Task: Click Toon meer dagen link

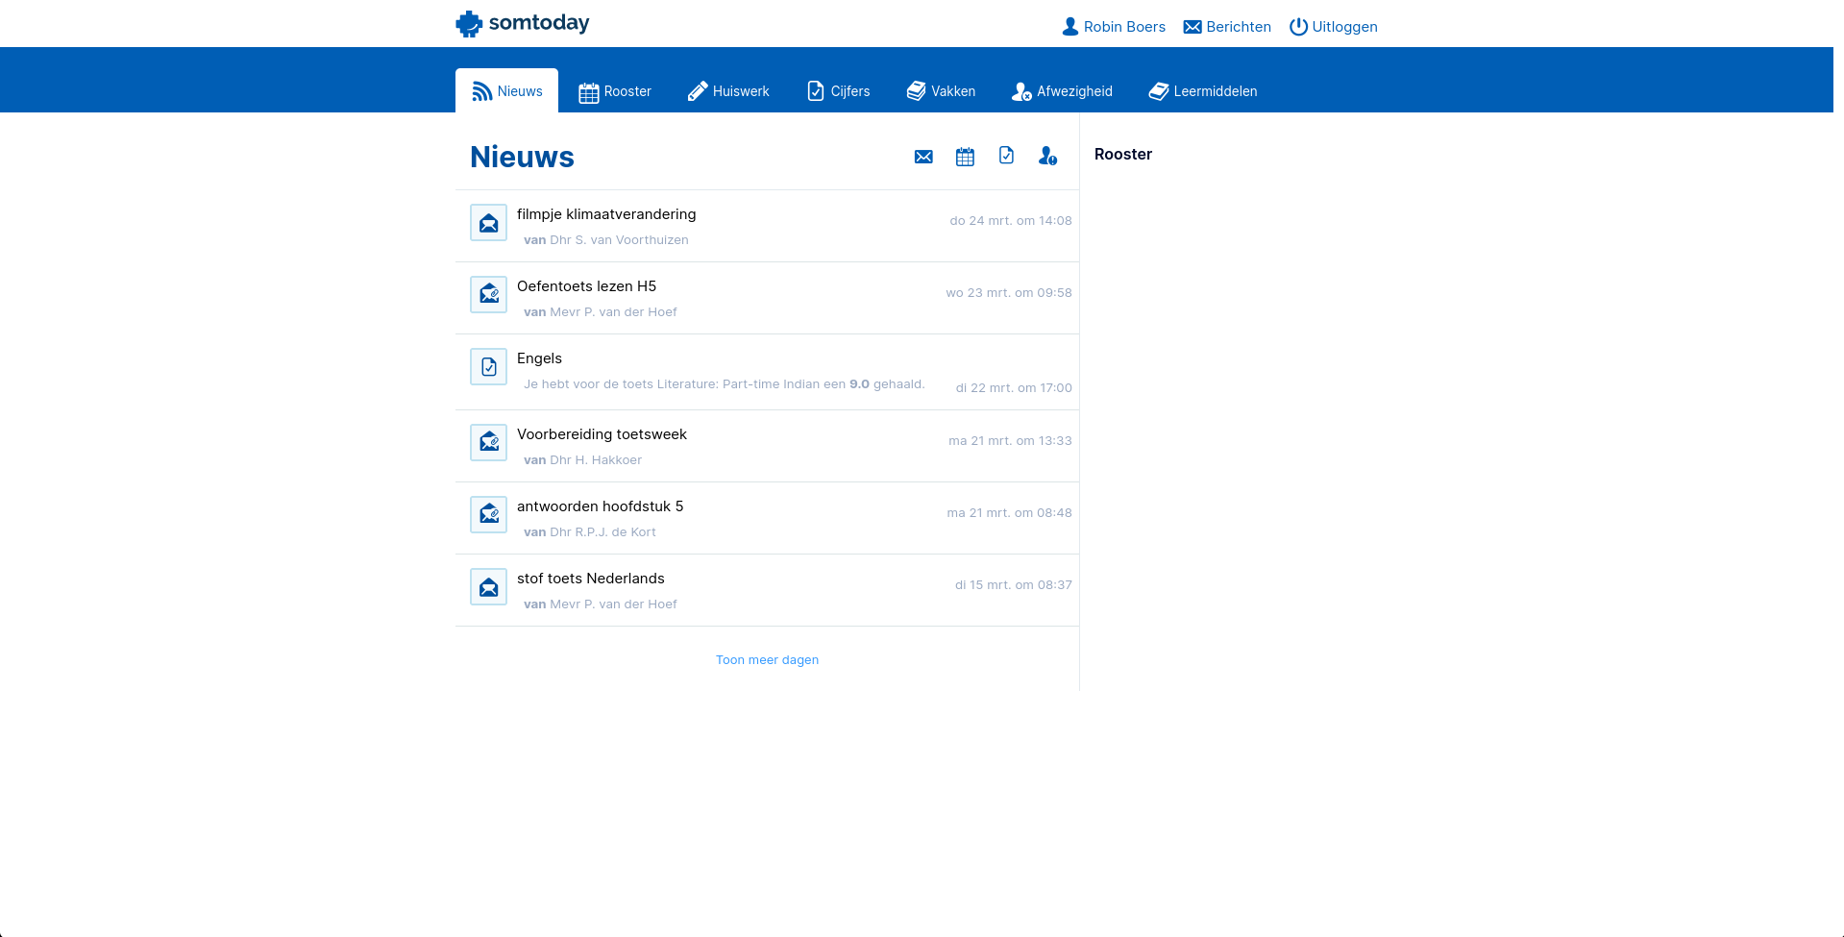Action: click(767, 660)
